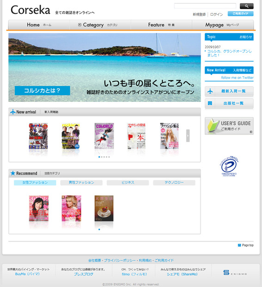The height and width of the screenshot is (287, 262).
Task: Click the 最新入荷一覧 airplane button
Action: pos(229,91)
